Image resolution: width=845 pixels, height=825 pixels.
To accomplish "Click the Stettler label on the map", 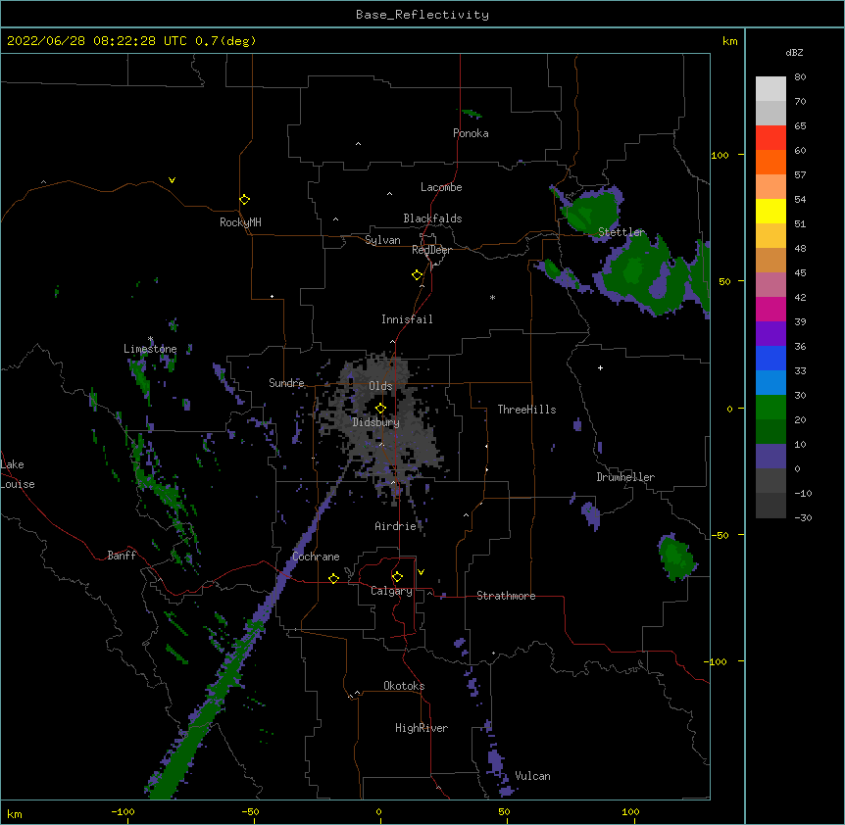I will pyautogui.click(x=621, y=232).
